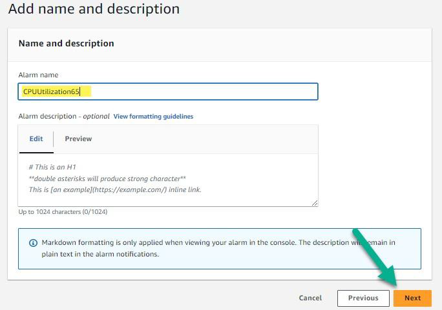Click the double asterisks placeholder line
The height and width of the screenshot is (310, 442).
click(107, 179)
